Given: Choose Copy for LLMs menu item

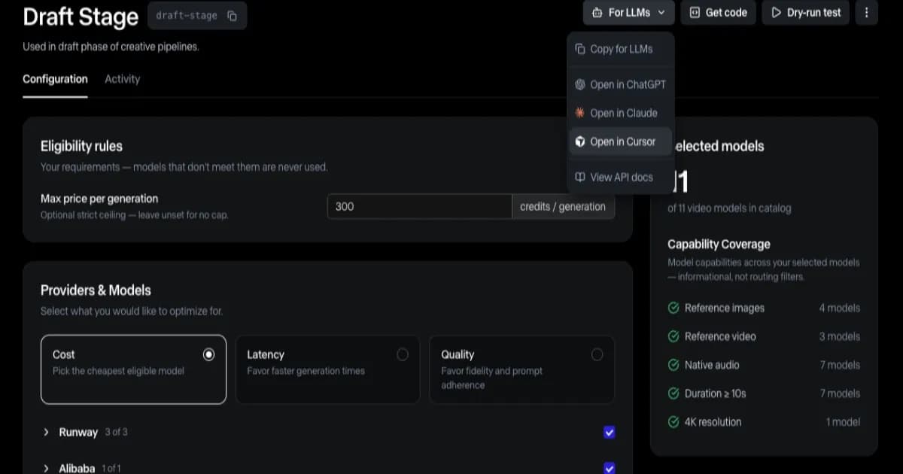Looking at the screenshot, I should [x=621, y=49].
